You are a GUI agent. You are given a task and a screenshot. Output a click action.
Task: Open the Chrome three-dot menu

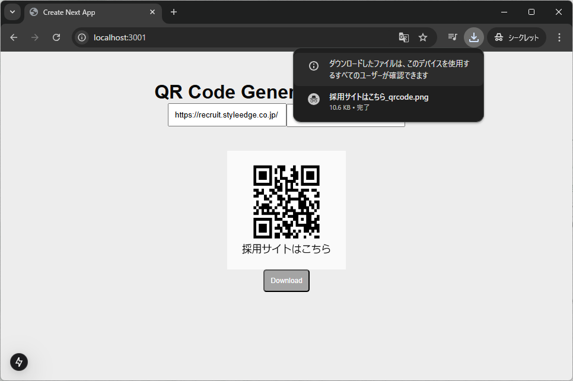click(559, 37)
